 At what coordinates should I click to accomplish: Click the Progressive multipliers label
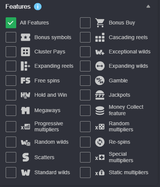49,126
